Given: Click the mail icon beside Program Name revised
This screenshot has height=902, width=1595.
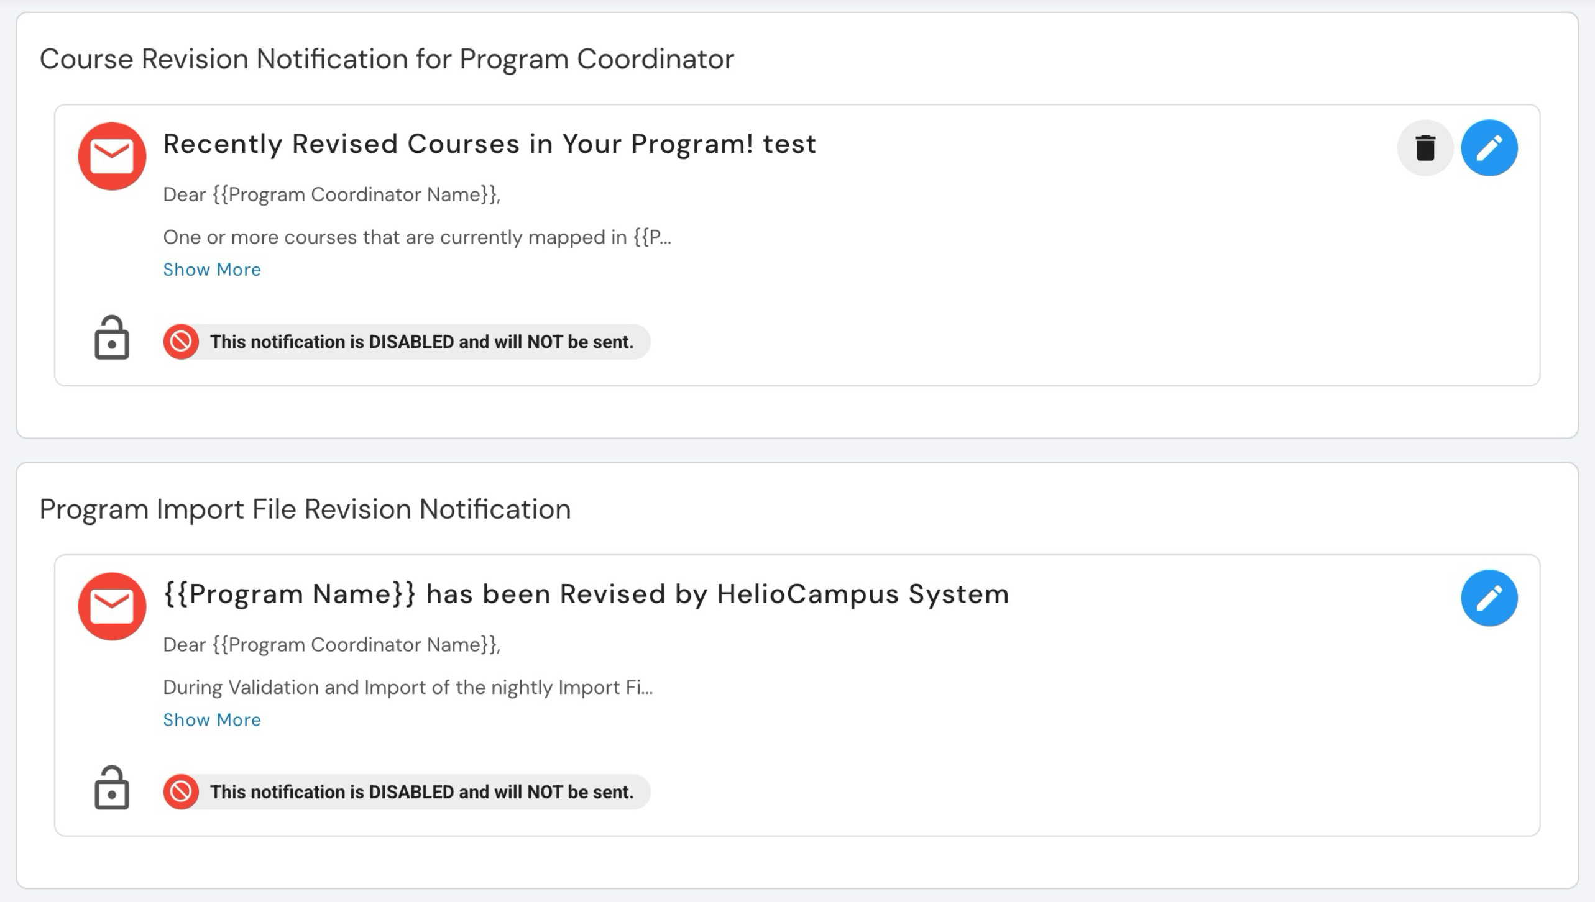Looking at the screenshot, I should pyautogui.click(x=112, y=606).
